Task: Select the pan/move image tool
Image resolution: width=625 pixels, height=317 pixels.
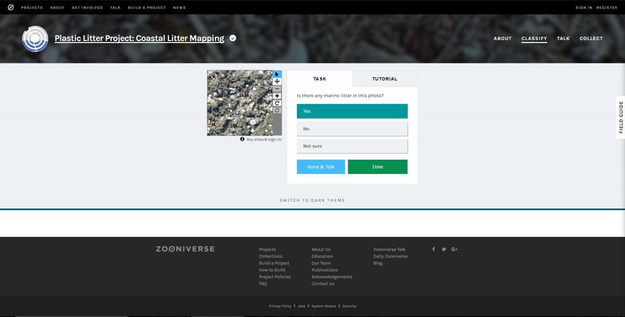Action: pos(277,82)
